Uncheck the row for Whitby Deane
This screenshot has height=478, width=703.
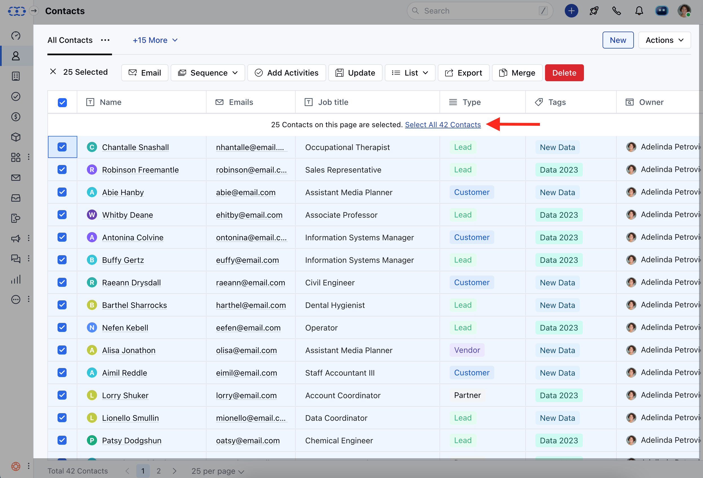point(62,215)
